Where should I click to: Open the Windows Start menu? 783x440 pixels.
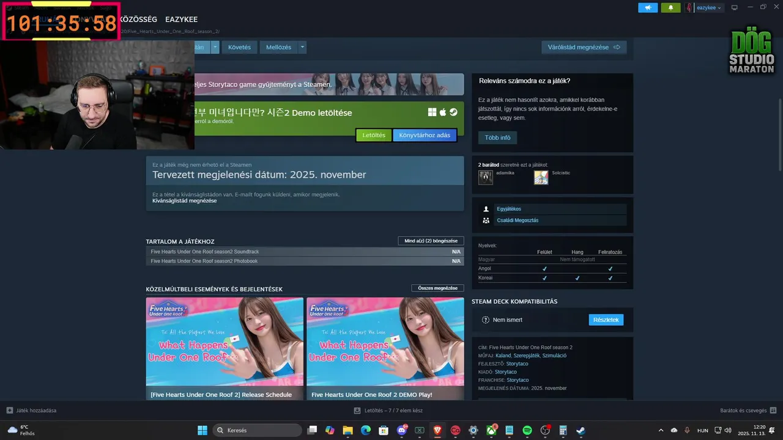(202, 430)
